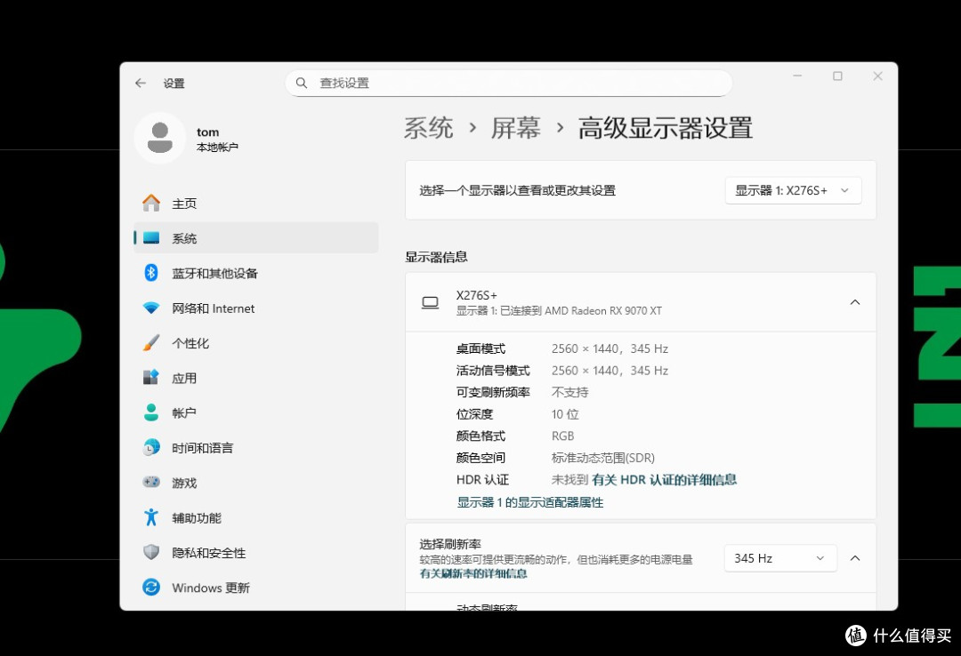Click the 查找设置 search field
The height and width of the screenshot is (656, 961).
point(509,83)
